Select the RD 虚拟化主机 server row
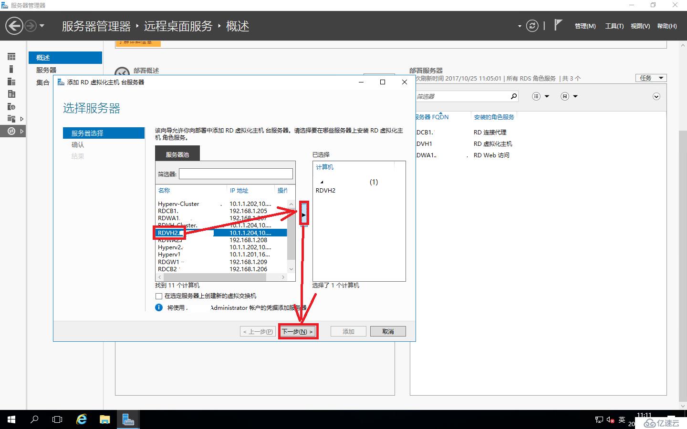The width and height of the screenshot is (687, 429). point(539,143)
